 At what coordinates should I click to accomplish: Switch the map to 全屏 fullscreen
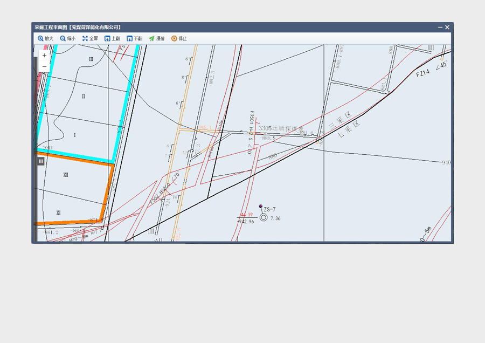point(90,39)
